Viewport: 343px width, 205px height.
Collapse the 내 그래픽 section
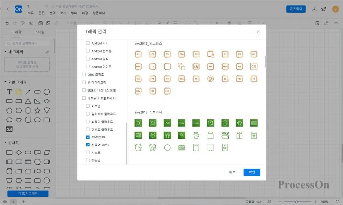pyautogui.click(x=5, y=51)
